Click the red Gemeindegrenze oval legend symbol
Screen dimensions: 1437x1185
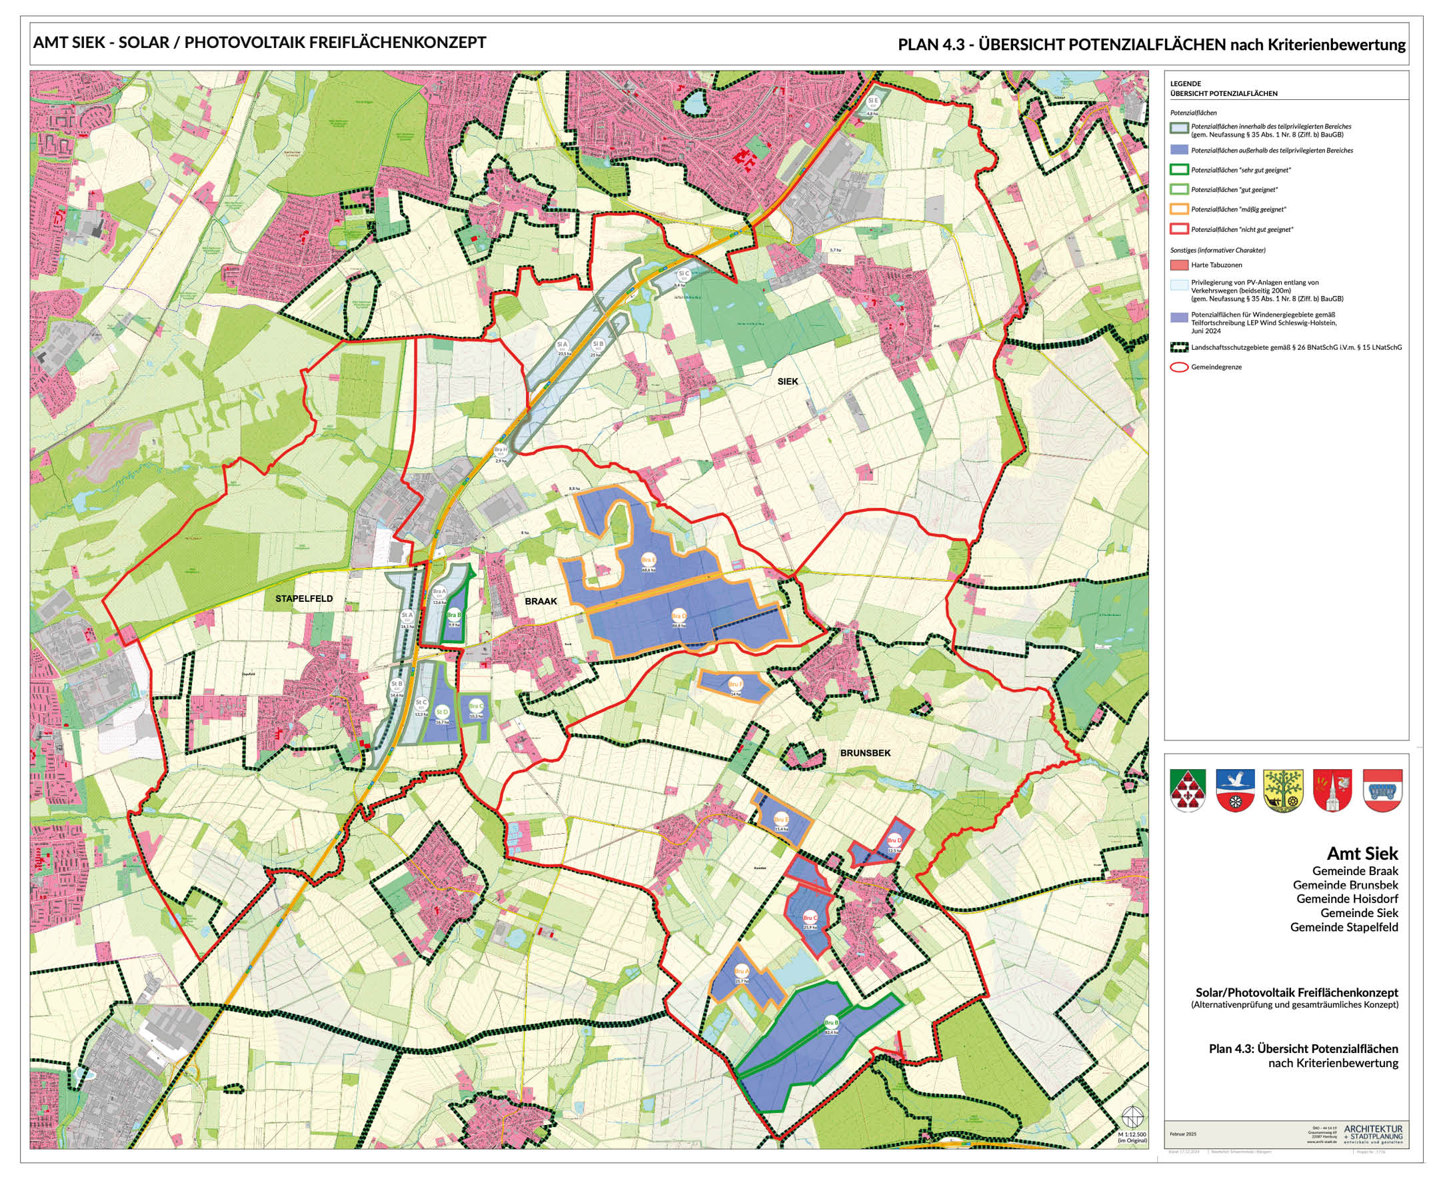(1179, 367)
